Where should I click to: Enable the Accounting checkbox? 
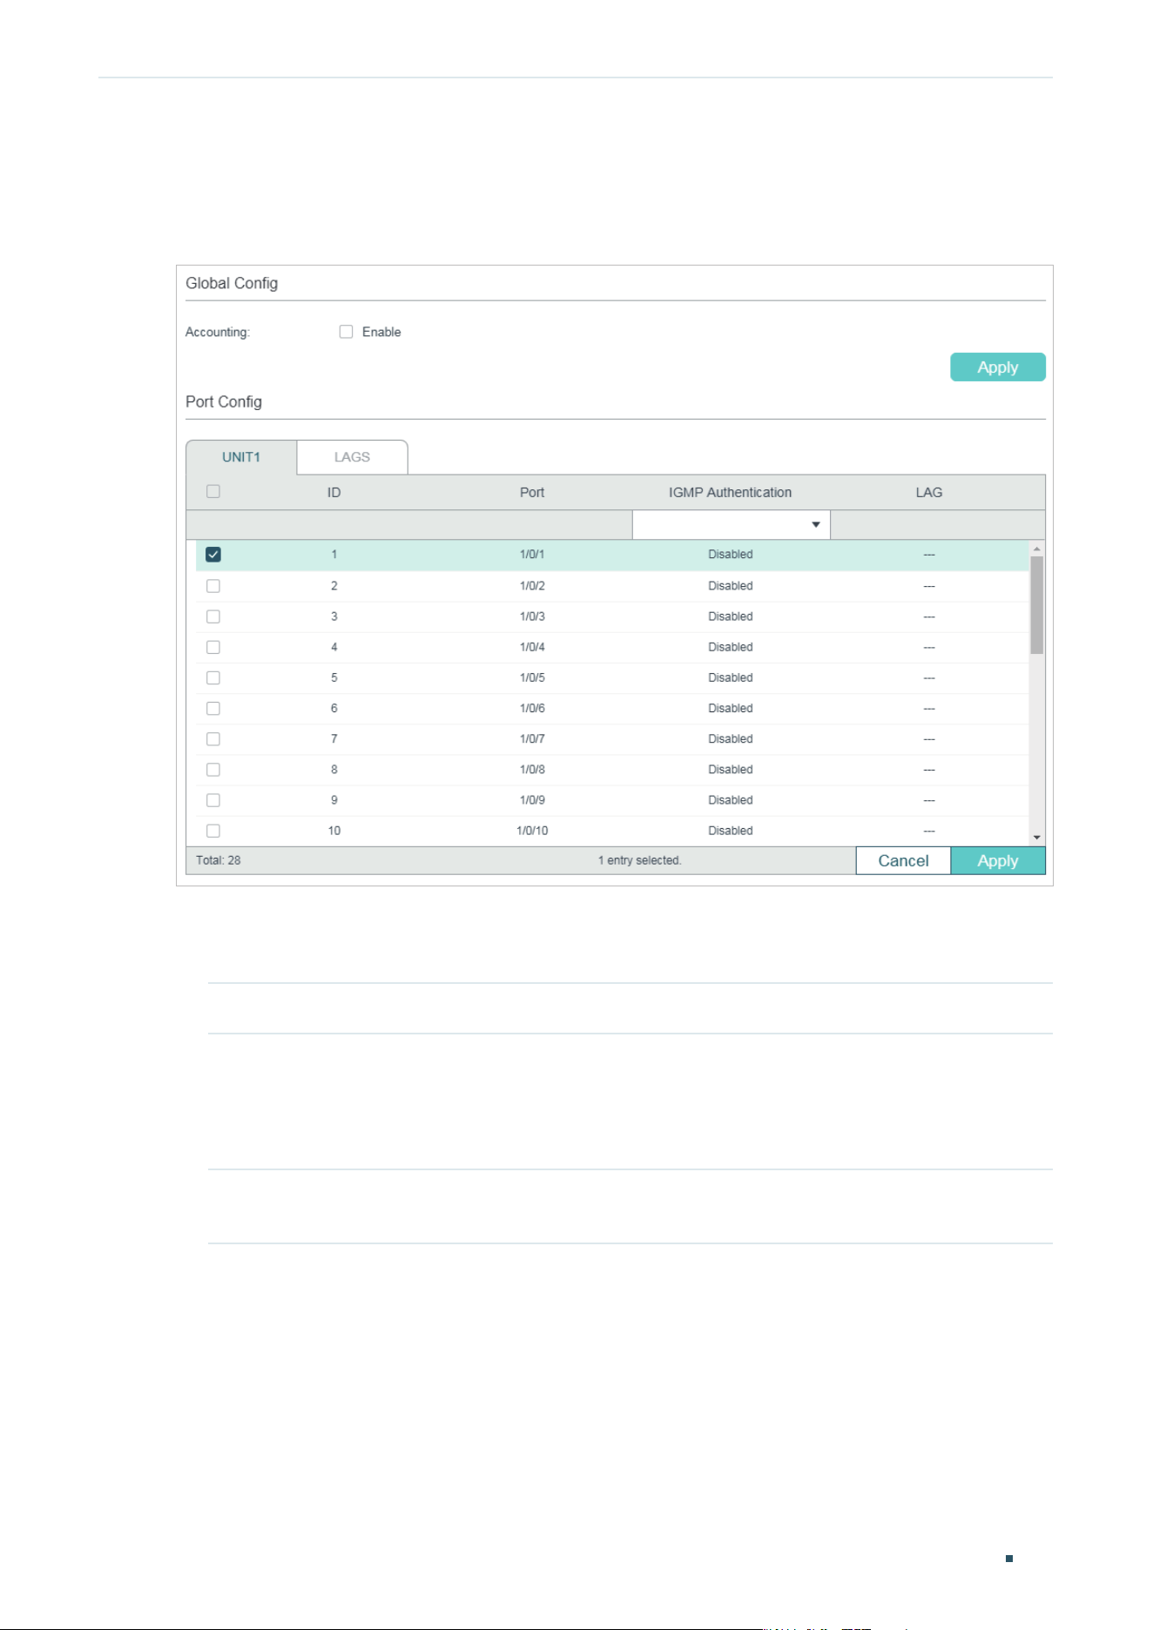[346, 332]
